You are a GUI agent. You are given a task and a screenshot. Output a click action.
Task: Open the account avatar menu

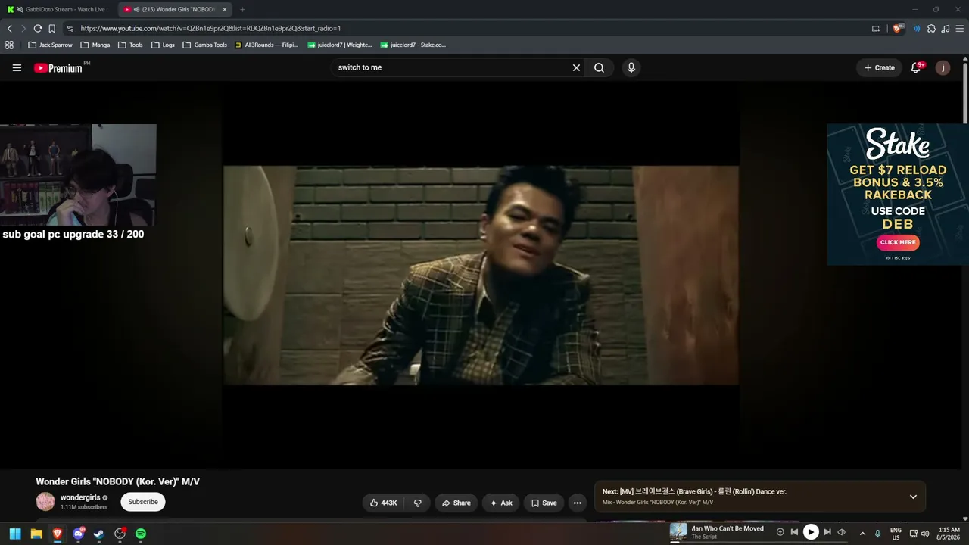943,67
